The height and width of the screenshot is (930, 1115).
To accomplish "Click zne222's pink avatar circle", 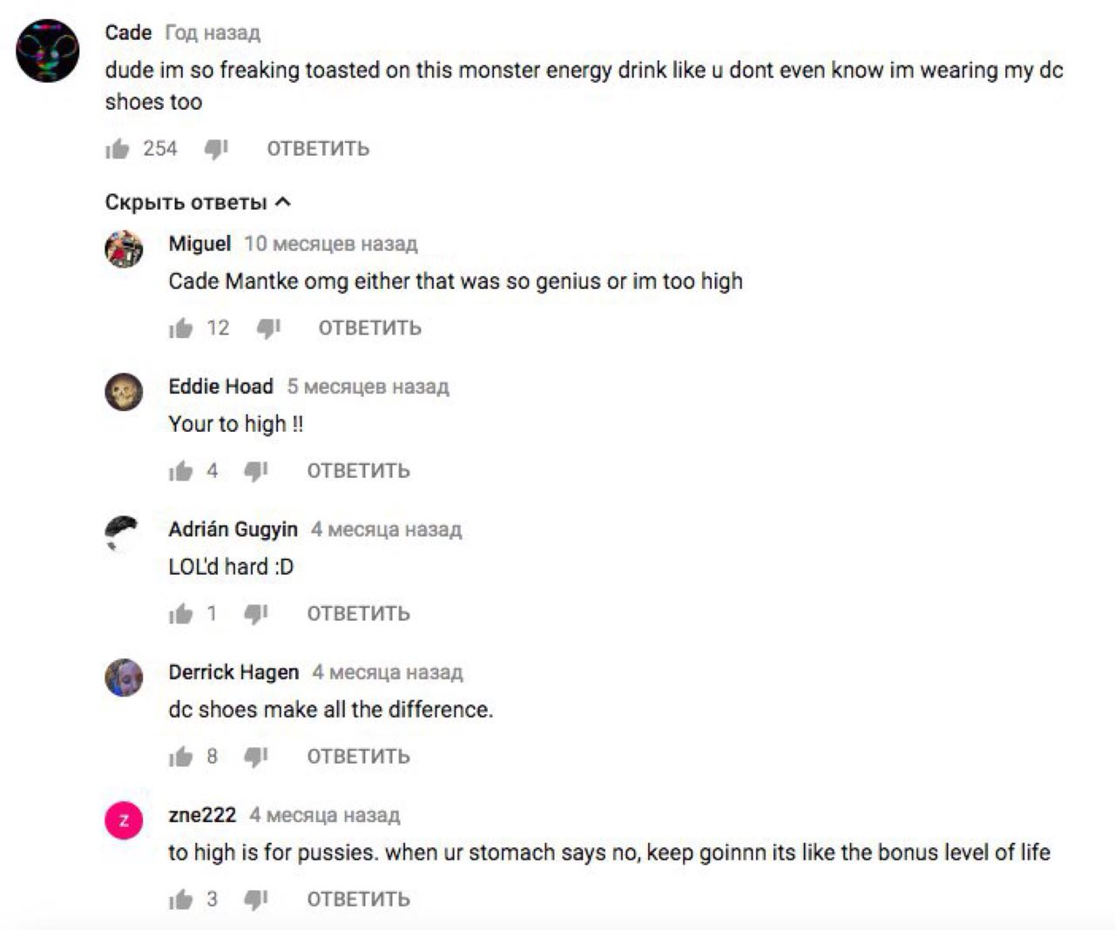I will [124, 820].
